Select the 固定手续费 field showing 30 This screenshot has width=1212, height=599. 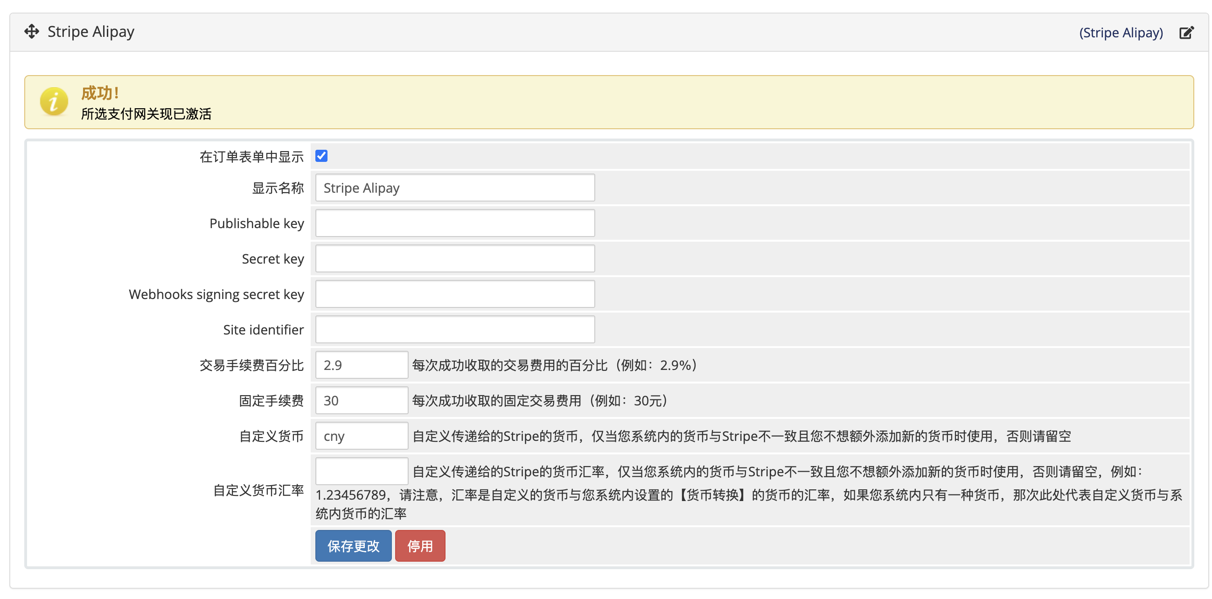tap(362, 400)
